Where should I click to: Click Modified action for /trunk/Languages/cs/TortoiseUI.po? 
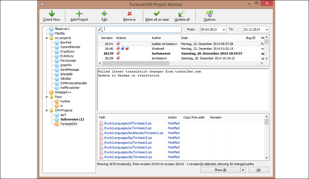174,147
